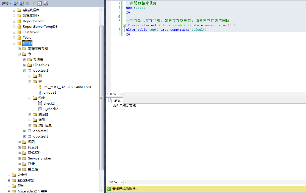Collapse the 约束 folder
The image size is (306, 193).
pos(30,98)
